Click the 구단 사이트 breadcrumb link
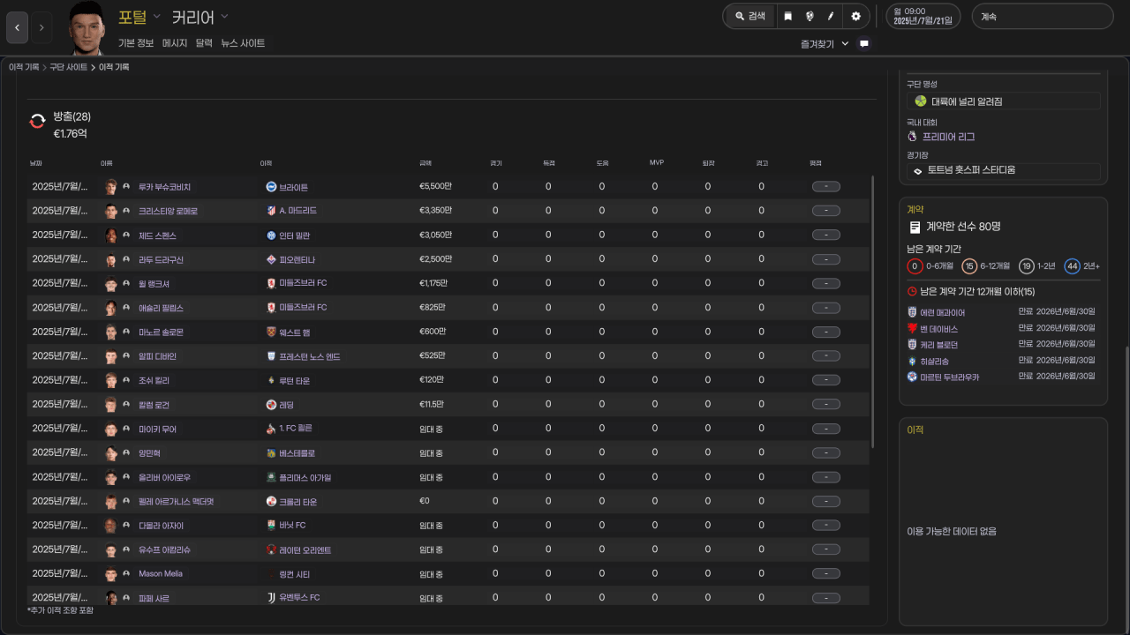Image resolution: width=1130 pixels, height=635 pixels. click(x=69, y=67)
